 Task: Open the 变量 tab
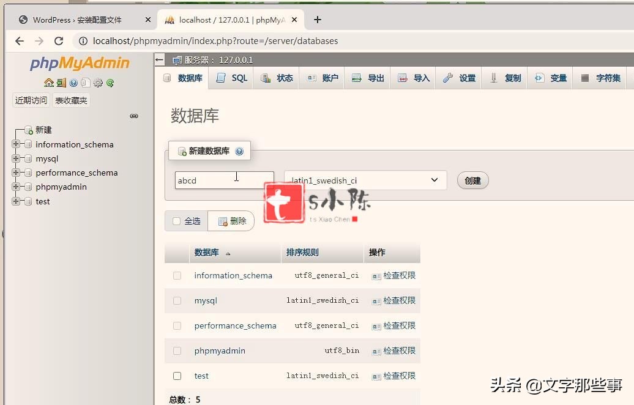tap(550, 78)
